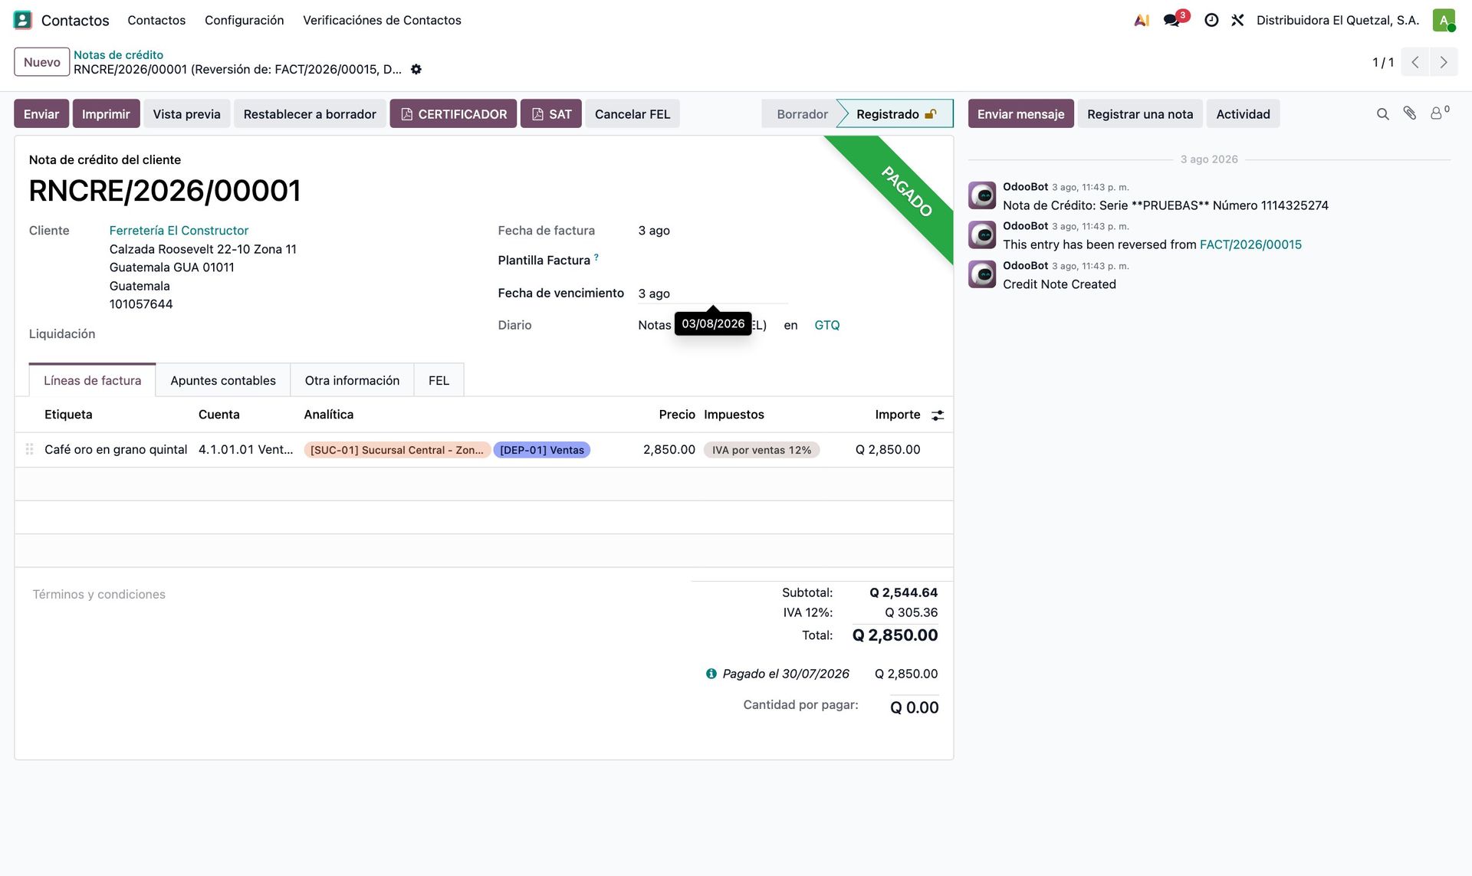Open the activities clock icon
This screenshot has width=1472, height=876.
[x=1211, y=20]
